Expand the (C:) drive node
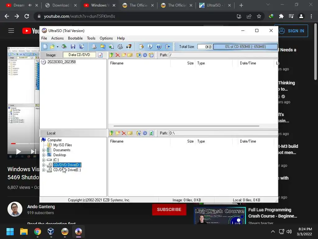 click(43, 160)
